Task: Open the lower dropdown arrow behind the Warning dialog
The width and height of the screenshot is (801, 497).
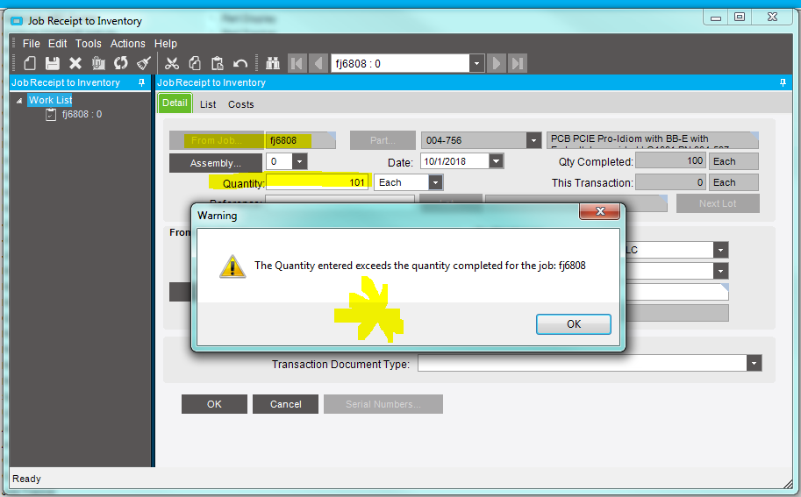Action: 721,271
